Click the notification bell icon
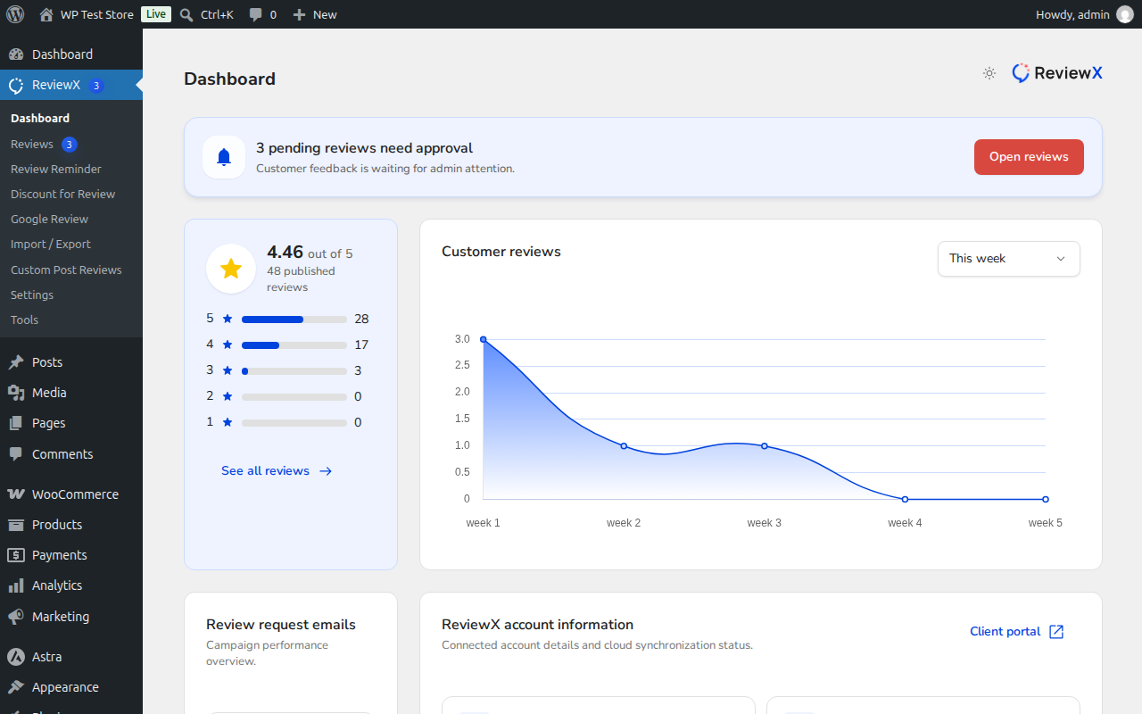1142x714 pixels. [x=224, y=157]
